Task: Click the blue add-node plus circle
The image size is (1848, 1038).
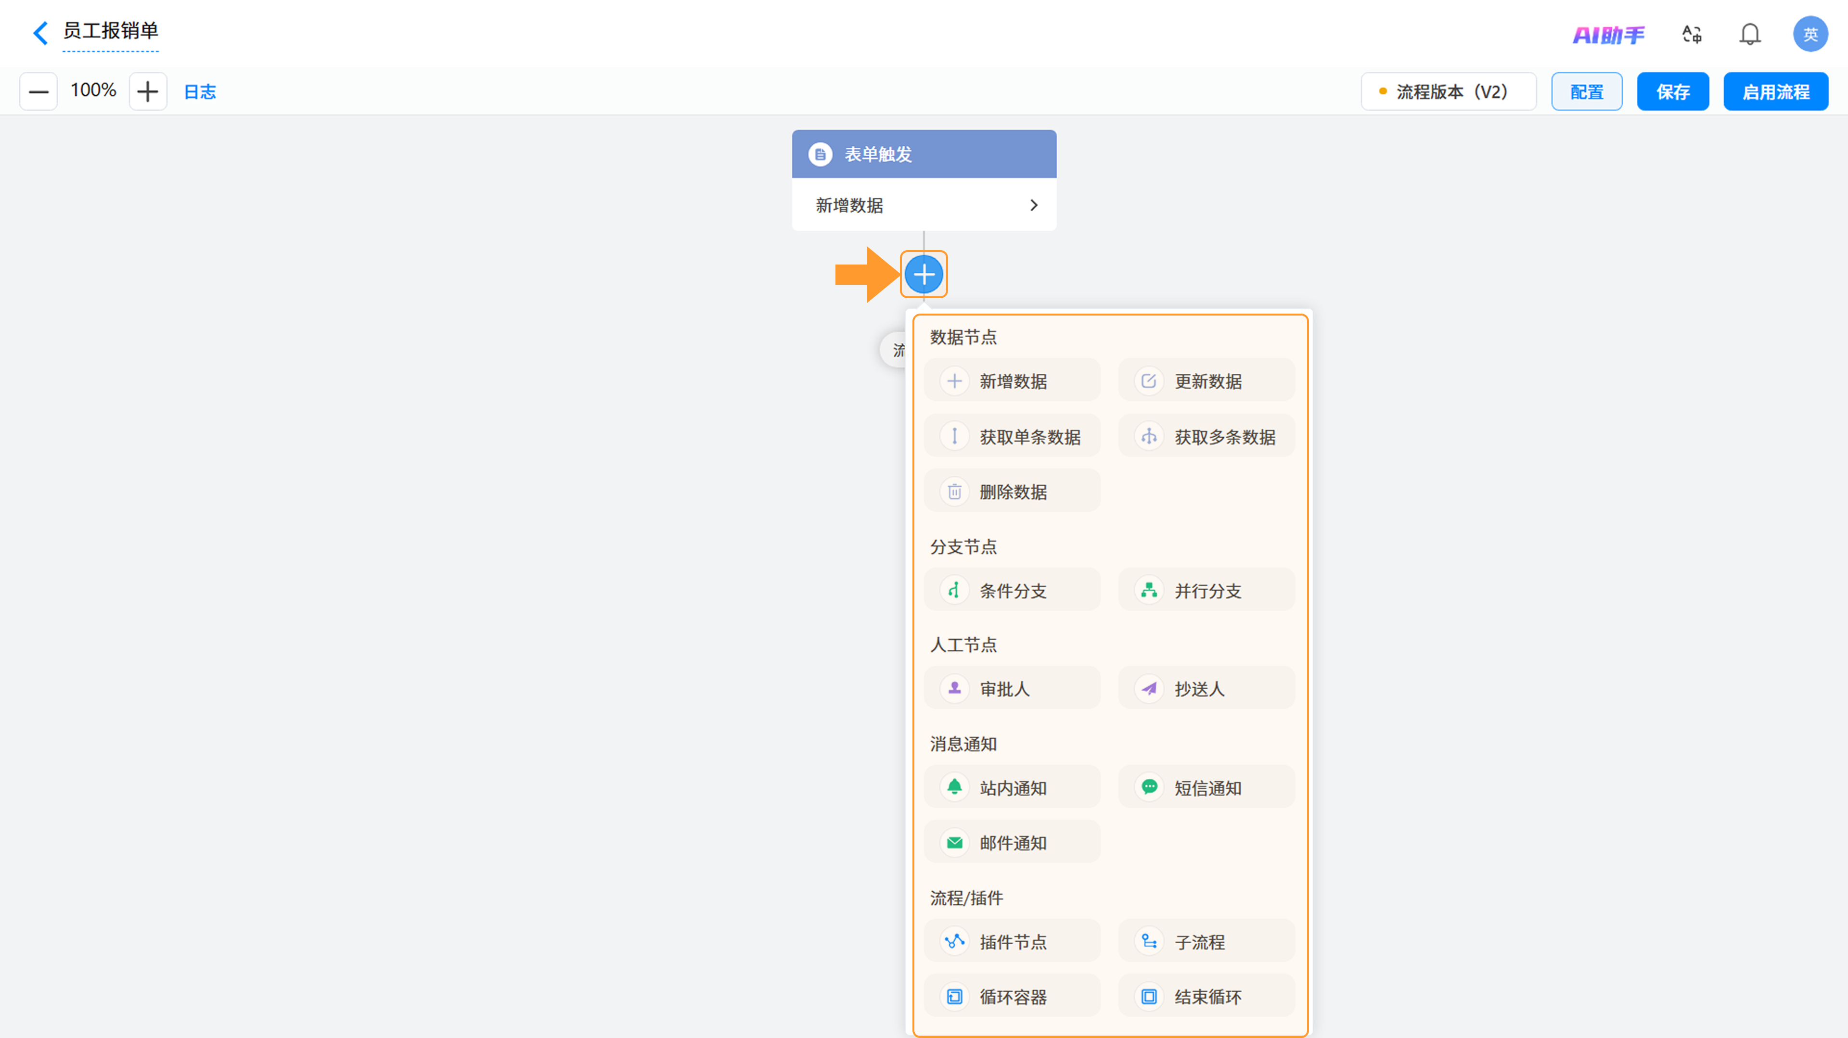Action: click(924, 274)
